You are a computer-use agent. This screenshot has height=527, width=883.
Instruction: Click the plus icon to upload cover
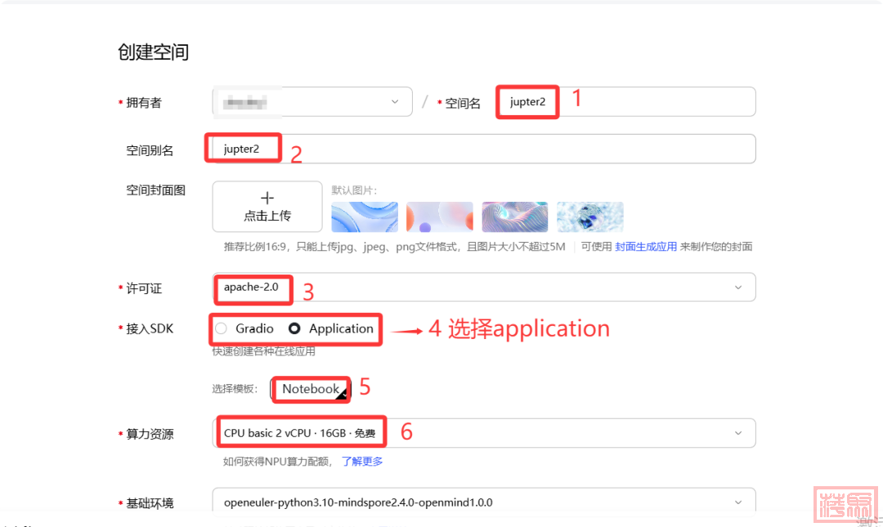click(x=267, y=199)
